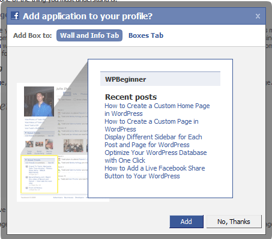Viewport: 272px width, 239px height.
Task: Click the WPBeginner box title
Action: pos(125,79)
